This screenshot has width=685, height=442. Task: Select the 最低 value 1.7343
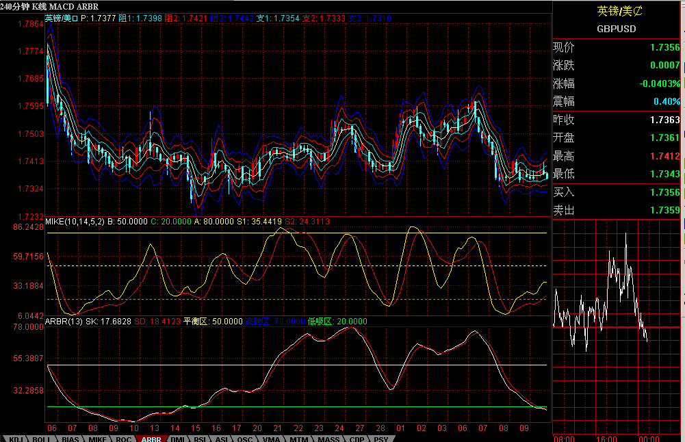tap(664, 174)
